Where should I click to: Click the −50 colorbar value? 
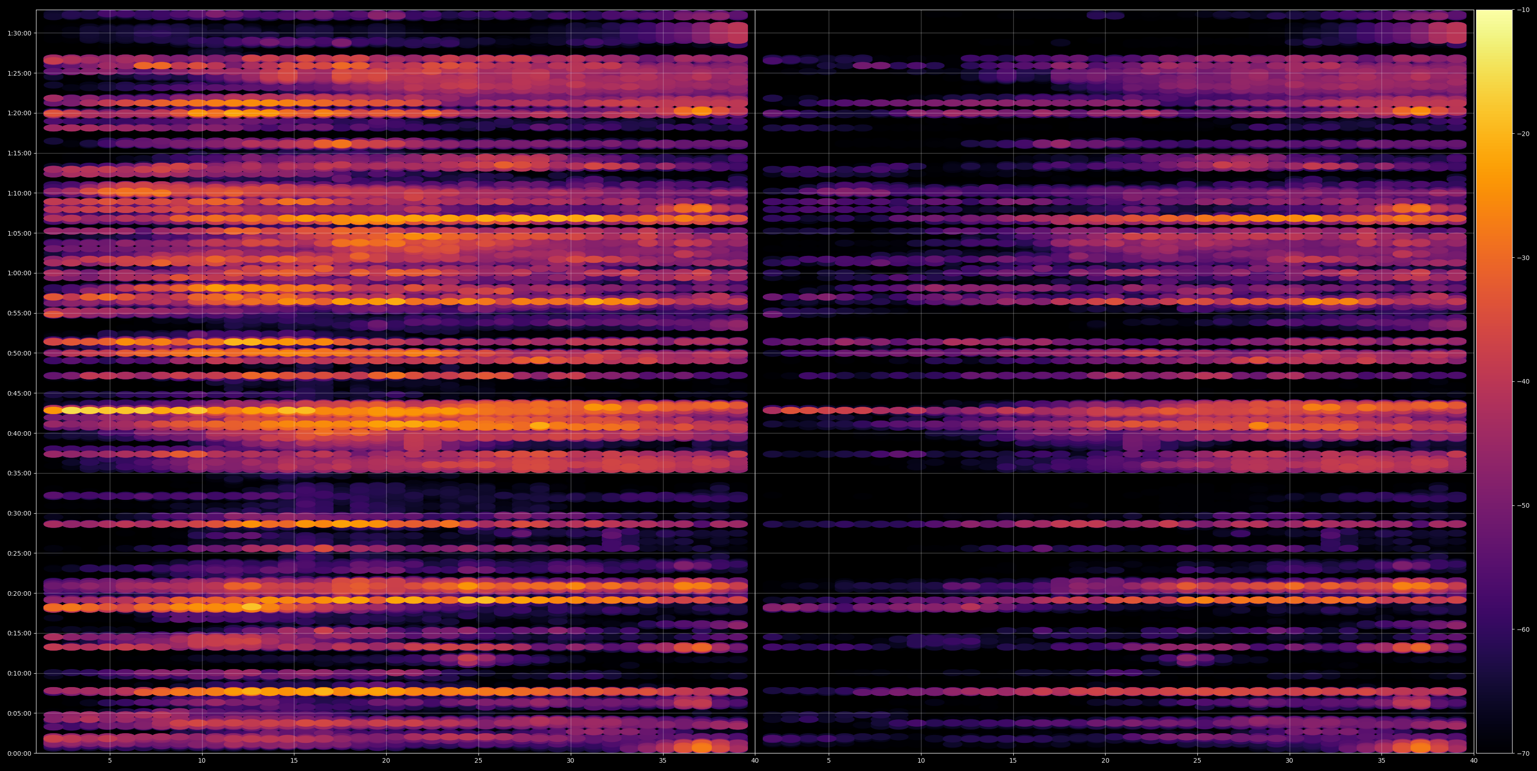tap(1523, 506)
